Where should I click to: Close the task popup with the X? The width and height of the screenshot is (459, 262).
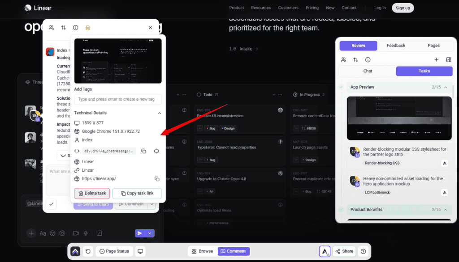[150, 27]
